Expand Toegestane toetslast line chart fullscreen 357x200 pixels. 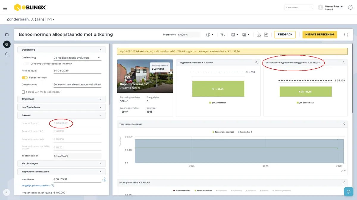(344, 124)
